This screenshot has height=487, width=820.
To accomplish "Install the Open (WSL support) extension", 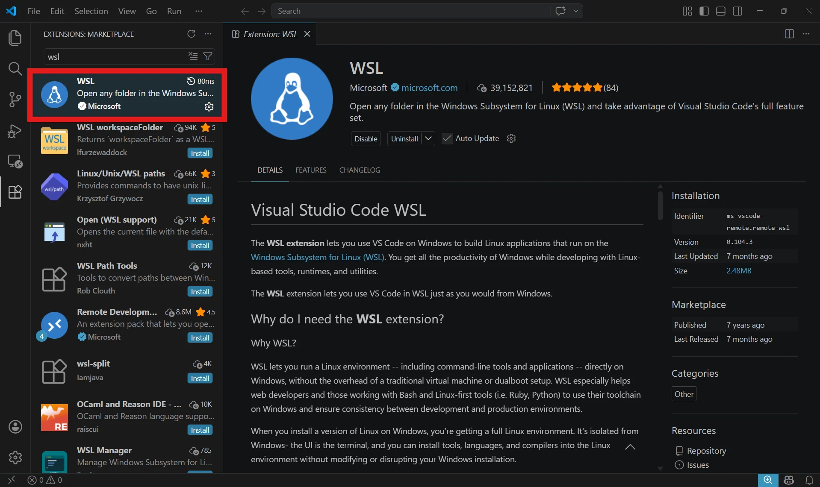I will (x=200, y=245).
